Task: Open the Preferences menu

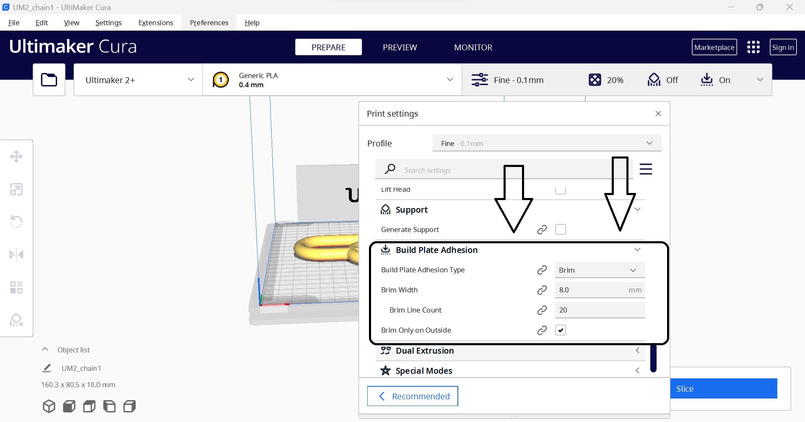Action: 209,23
